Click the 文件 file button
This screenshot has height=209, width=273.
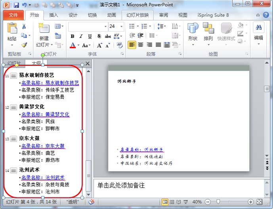(13, 15)
